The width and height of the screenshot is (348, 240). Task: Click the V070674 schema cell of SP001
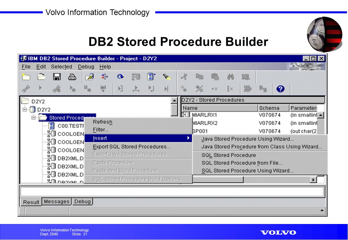[270, 131]
